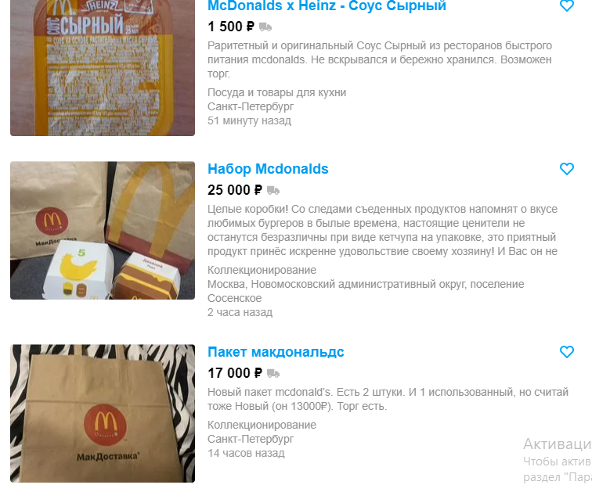Click delivery truck icon beside 17 000 ₽
The width and height of the screenshot is (592, 492).
(273, 374)
